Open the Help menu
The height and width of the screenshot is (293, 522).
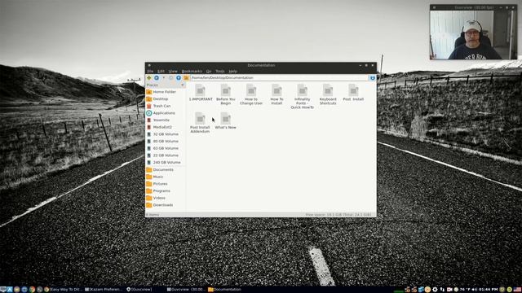(x=232, y=71)
